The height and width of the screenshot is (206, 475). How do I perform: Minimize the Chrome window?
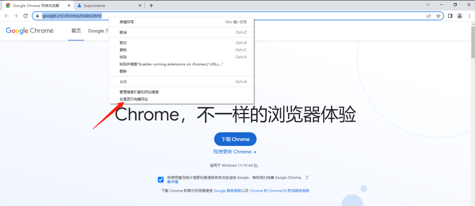pos(442,4)
